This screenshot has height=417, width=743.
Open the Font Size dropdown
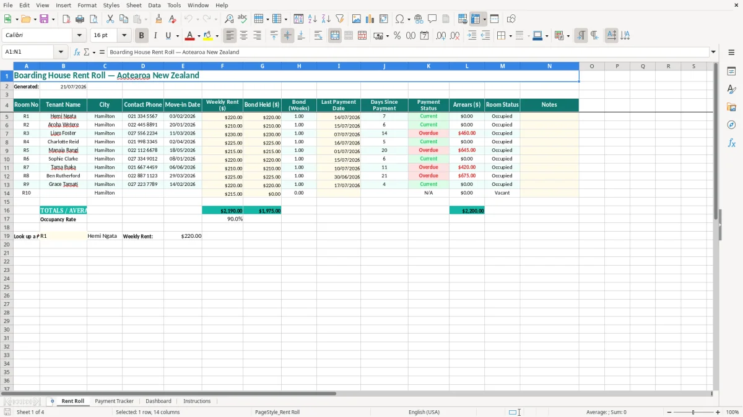[124, 36]
